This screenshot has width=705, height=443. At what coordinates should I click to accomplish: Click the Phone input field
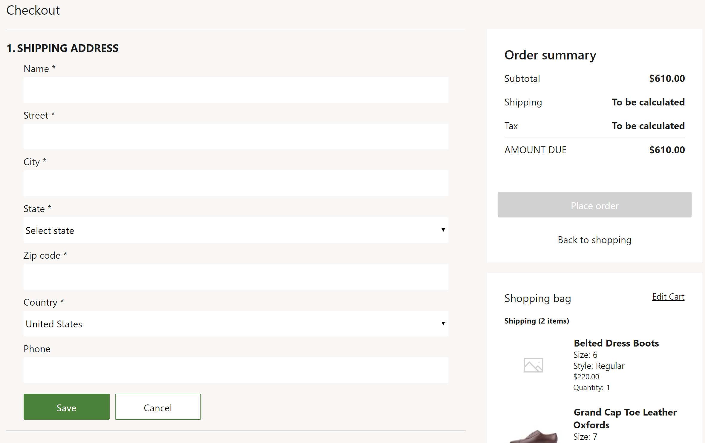(x=236, y=370)
